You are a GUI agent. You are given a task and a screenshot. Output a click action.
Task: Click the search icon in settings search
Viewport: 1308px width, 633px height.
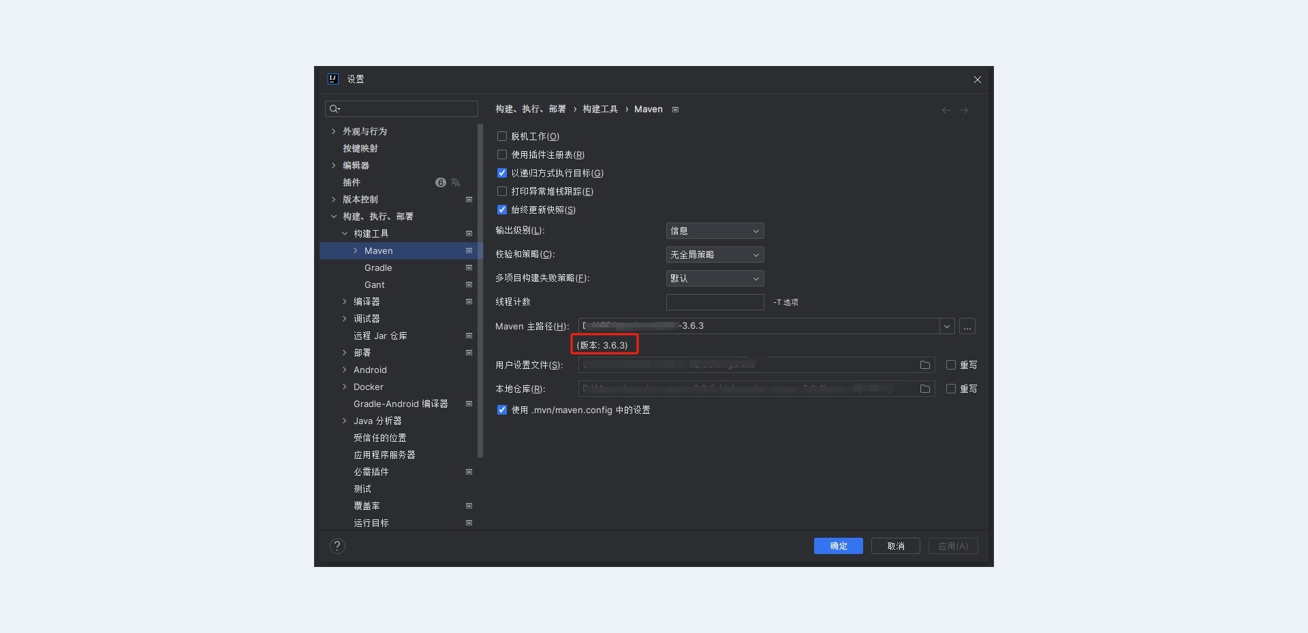tap(334, 109)
